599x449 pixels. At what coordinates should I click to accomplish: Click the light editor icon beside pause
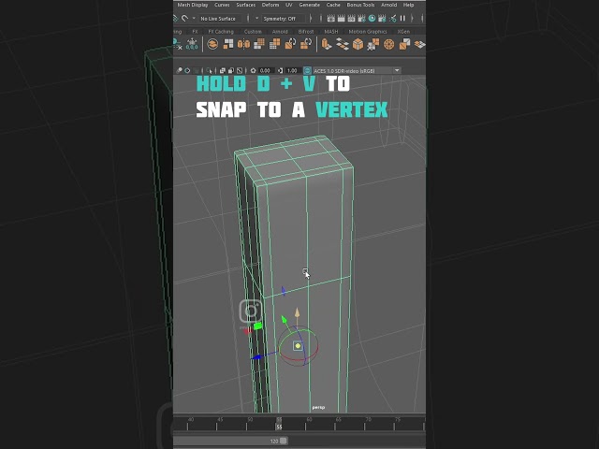[x=392, y=19]
